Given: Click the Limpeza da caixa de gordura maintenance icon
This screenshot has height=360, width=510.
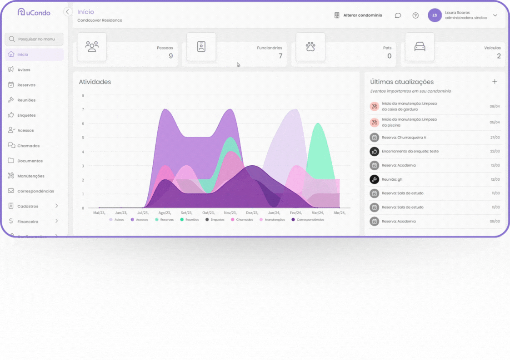Looking at the screenshot, I should [375, 106].
